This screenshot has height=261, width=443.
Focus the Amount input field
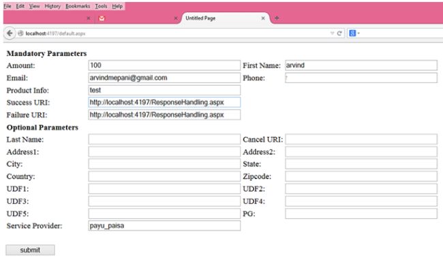point(164,65)
